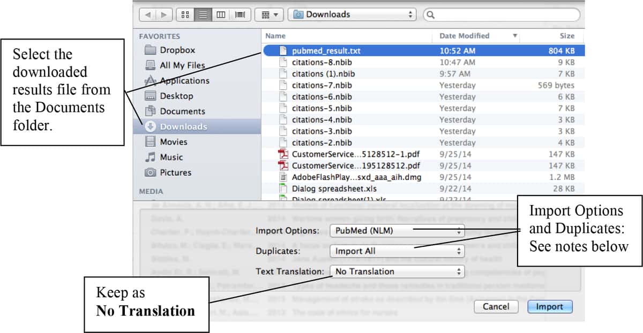Viewport: 643px width, 333px height.
Task: Open the Music folder in the sidebar
Action: pyautogui.click(x=173, y=157)
